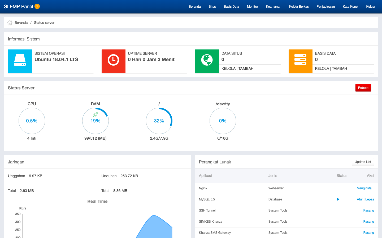Click the Unggahan 9.97 KB value

[36, 176]
